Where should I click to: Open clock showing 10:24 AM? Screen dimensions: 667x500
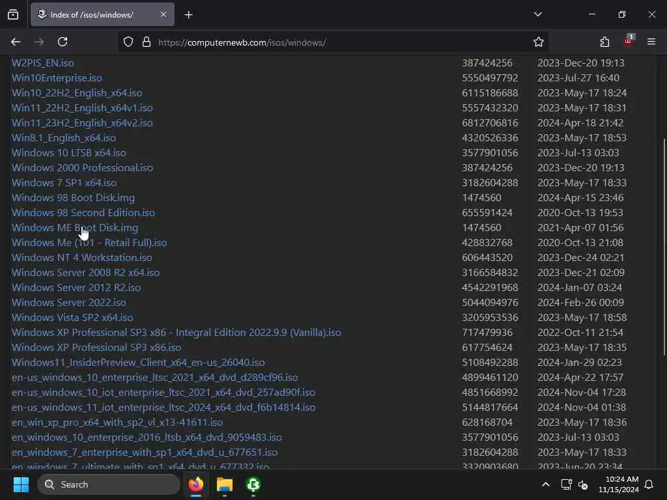(x=619, y=484)
